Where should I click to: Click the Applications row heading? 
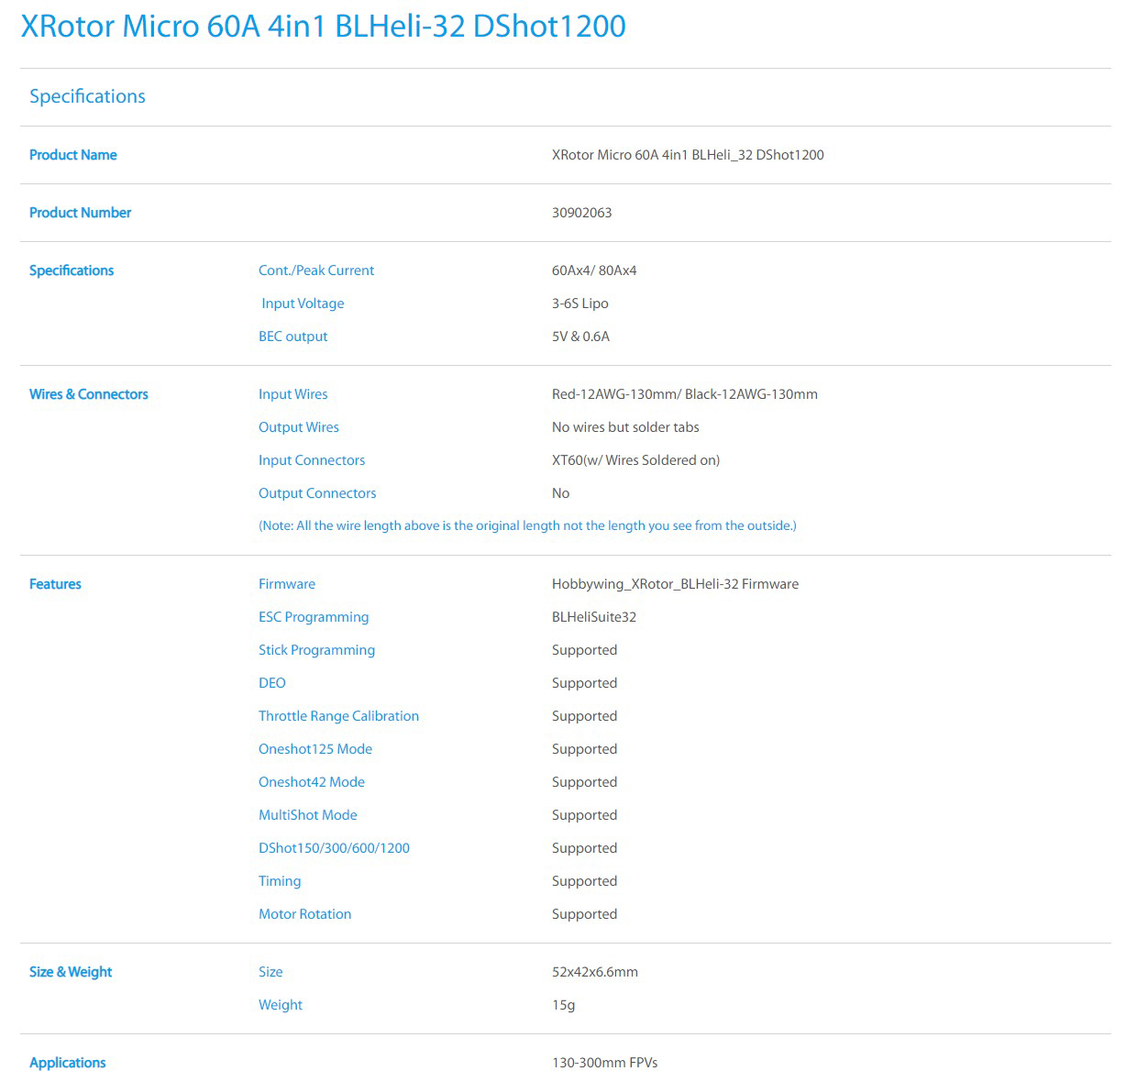(x=67, y=1063)
